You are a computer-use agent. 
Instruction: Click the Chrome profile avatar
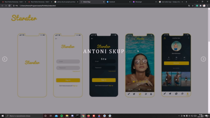coord(204,6)
